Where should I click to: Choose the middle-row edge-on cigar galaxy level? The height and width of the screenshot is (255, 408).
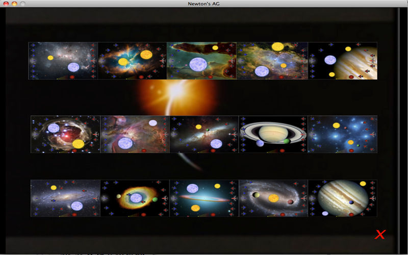(x=205, y=134)
